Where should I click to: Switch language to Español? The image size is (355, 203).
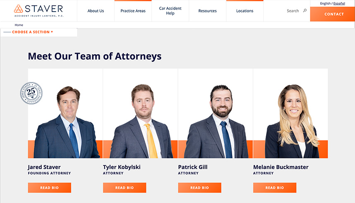(339, 3)
